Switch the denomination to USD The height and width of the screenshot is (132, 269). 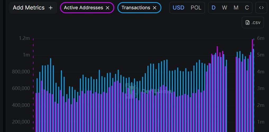tap(178, 8)
